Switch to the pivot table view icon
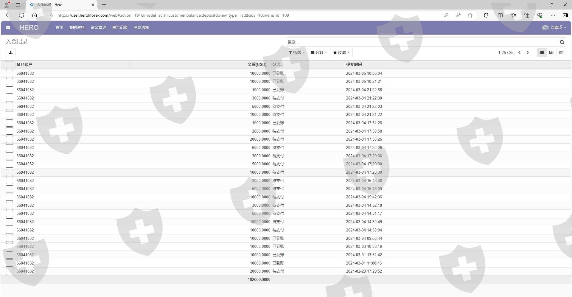572x297 pixels. click(561, 52)
